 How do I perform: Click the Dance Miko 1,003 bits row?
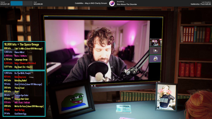(14, 52)
